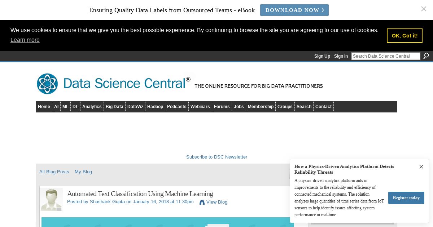Viewport: 433px width, 227px height.
Task: Open the My Blog link
Action: 83,172
